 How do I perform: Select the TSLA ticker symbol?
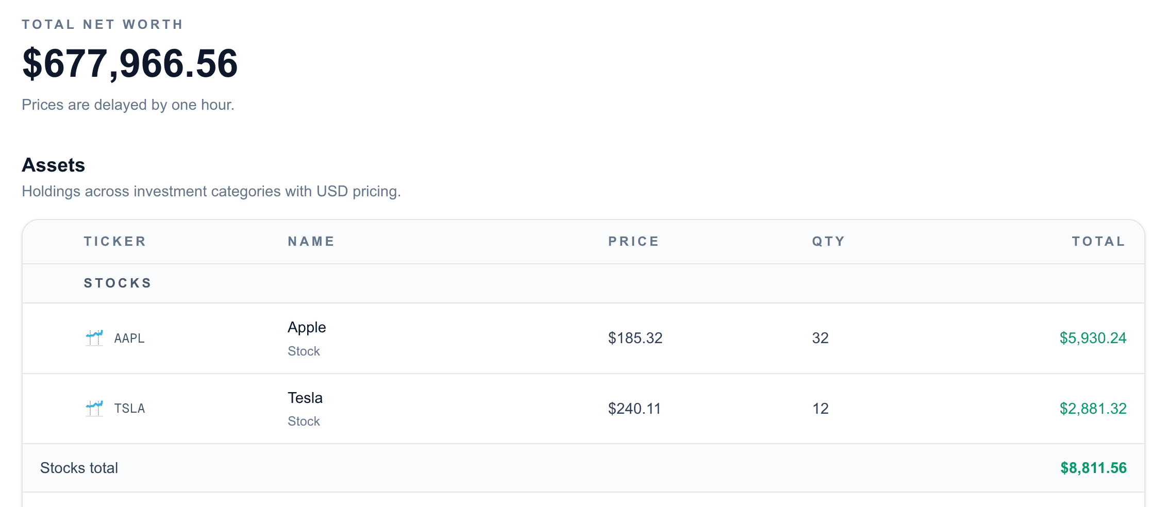click(x=129, y=409)
